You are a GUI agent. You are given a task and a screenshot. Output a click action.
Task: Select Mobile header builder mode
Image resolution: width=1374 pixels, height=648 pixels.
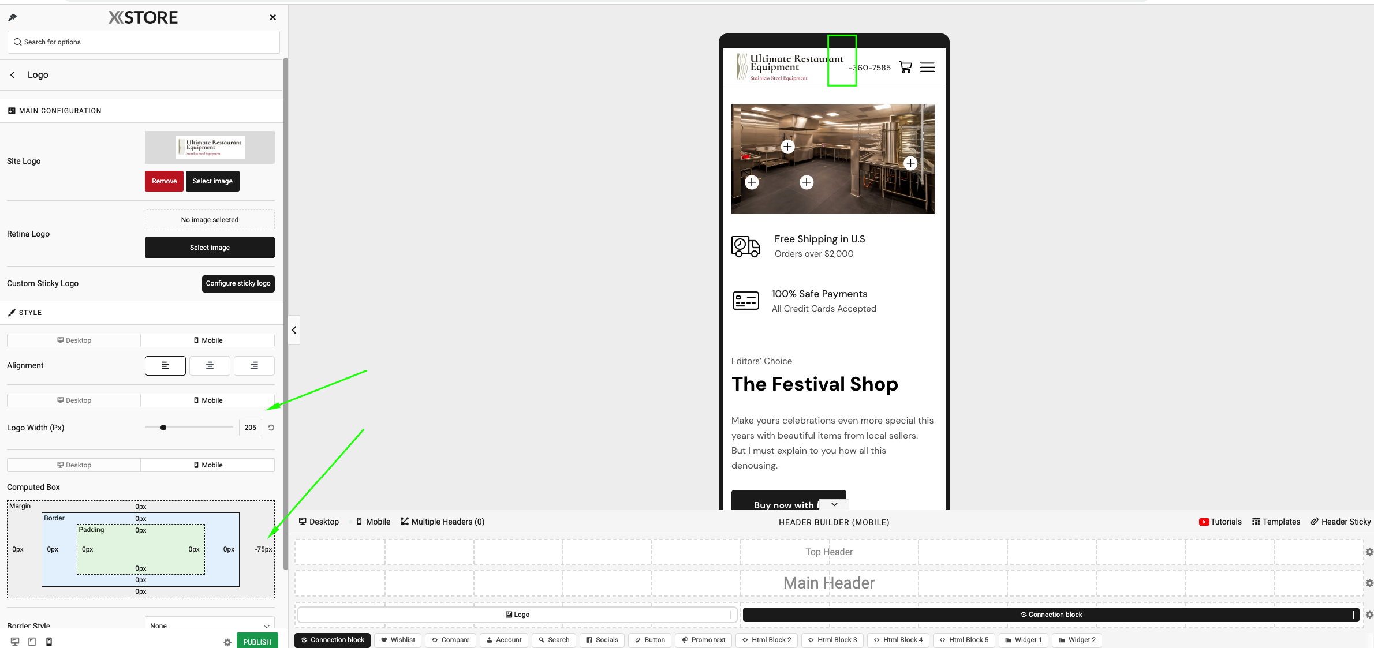point(373,522)
